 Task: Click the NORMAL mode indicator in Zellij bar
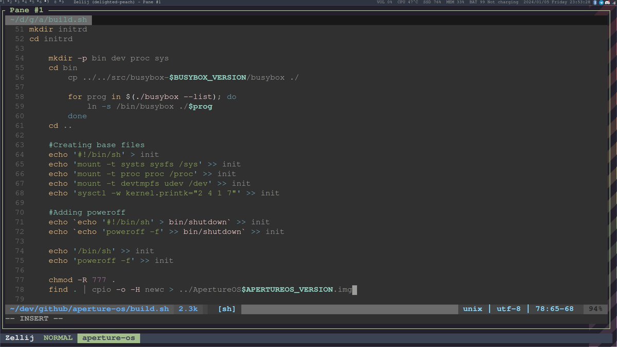[58, 338]
